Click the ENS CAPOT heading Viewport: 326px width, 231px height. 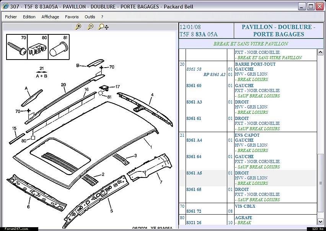pyautogui.click(x=247, y=135)
